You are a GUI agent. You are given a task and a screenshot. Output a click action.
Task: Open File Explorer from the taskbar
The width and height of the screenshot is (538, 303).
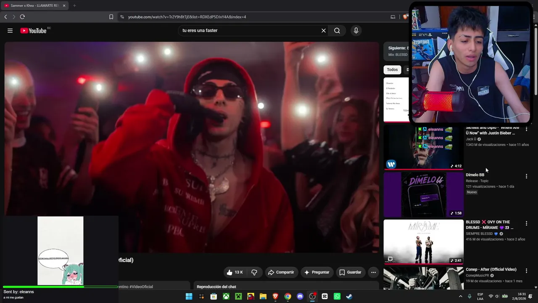coord(263,296)
